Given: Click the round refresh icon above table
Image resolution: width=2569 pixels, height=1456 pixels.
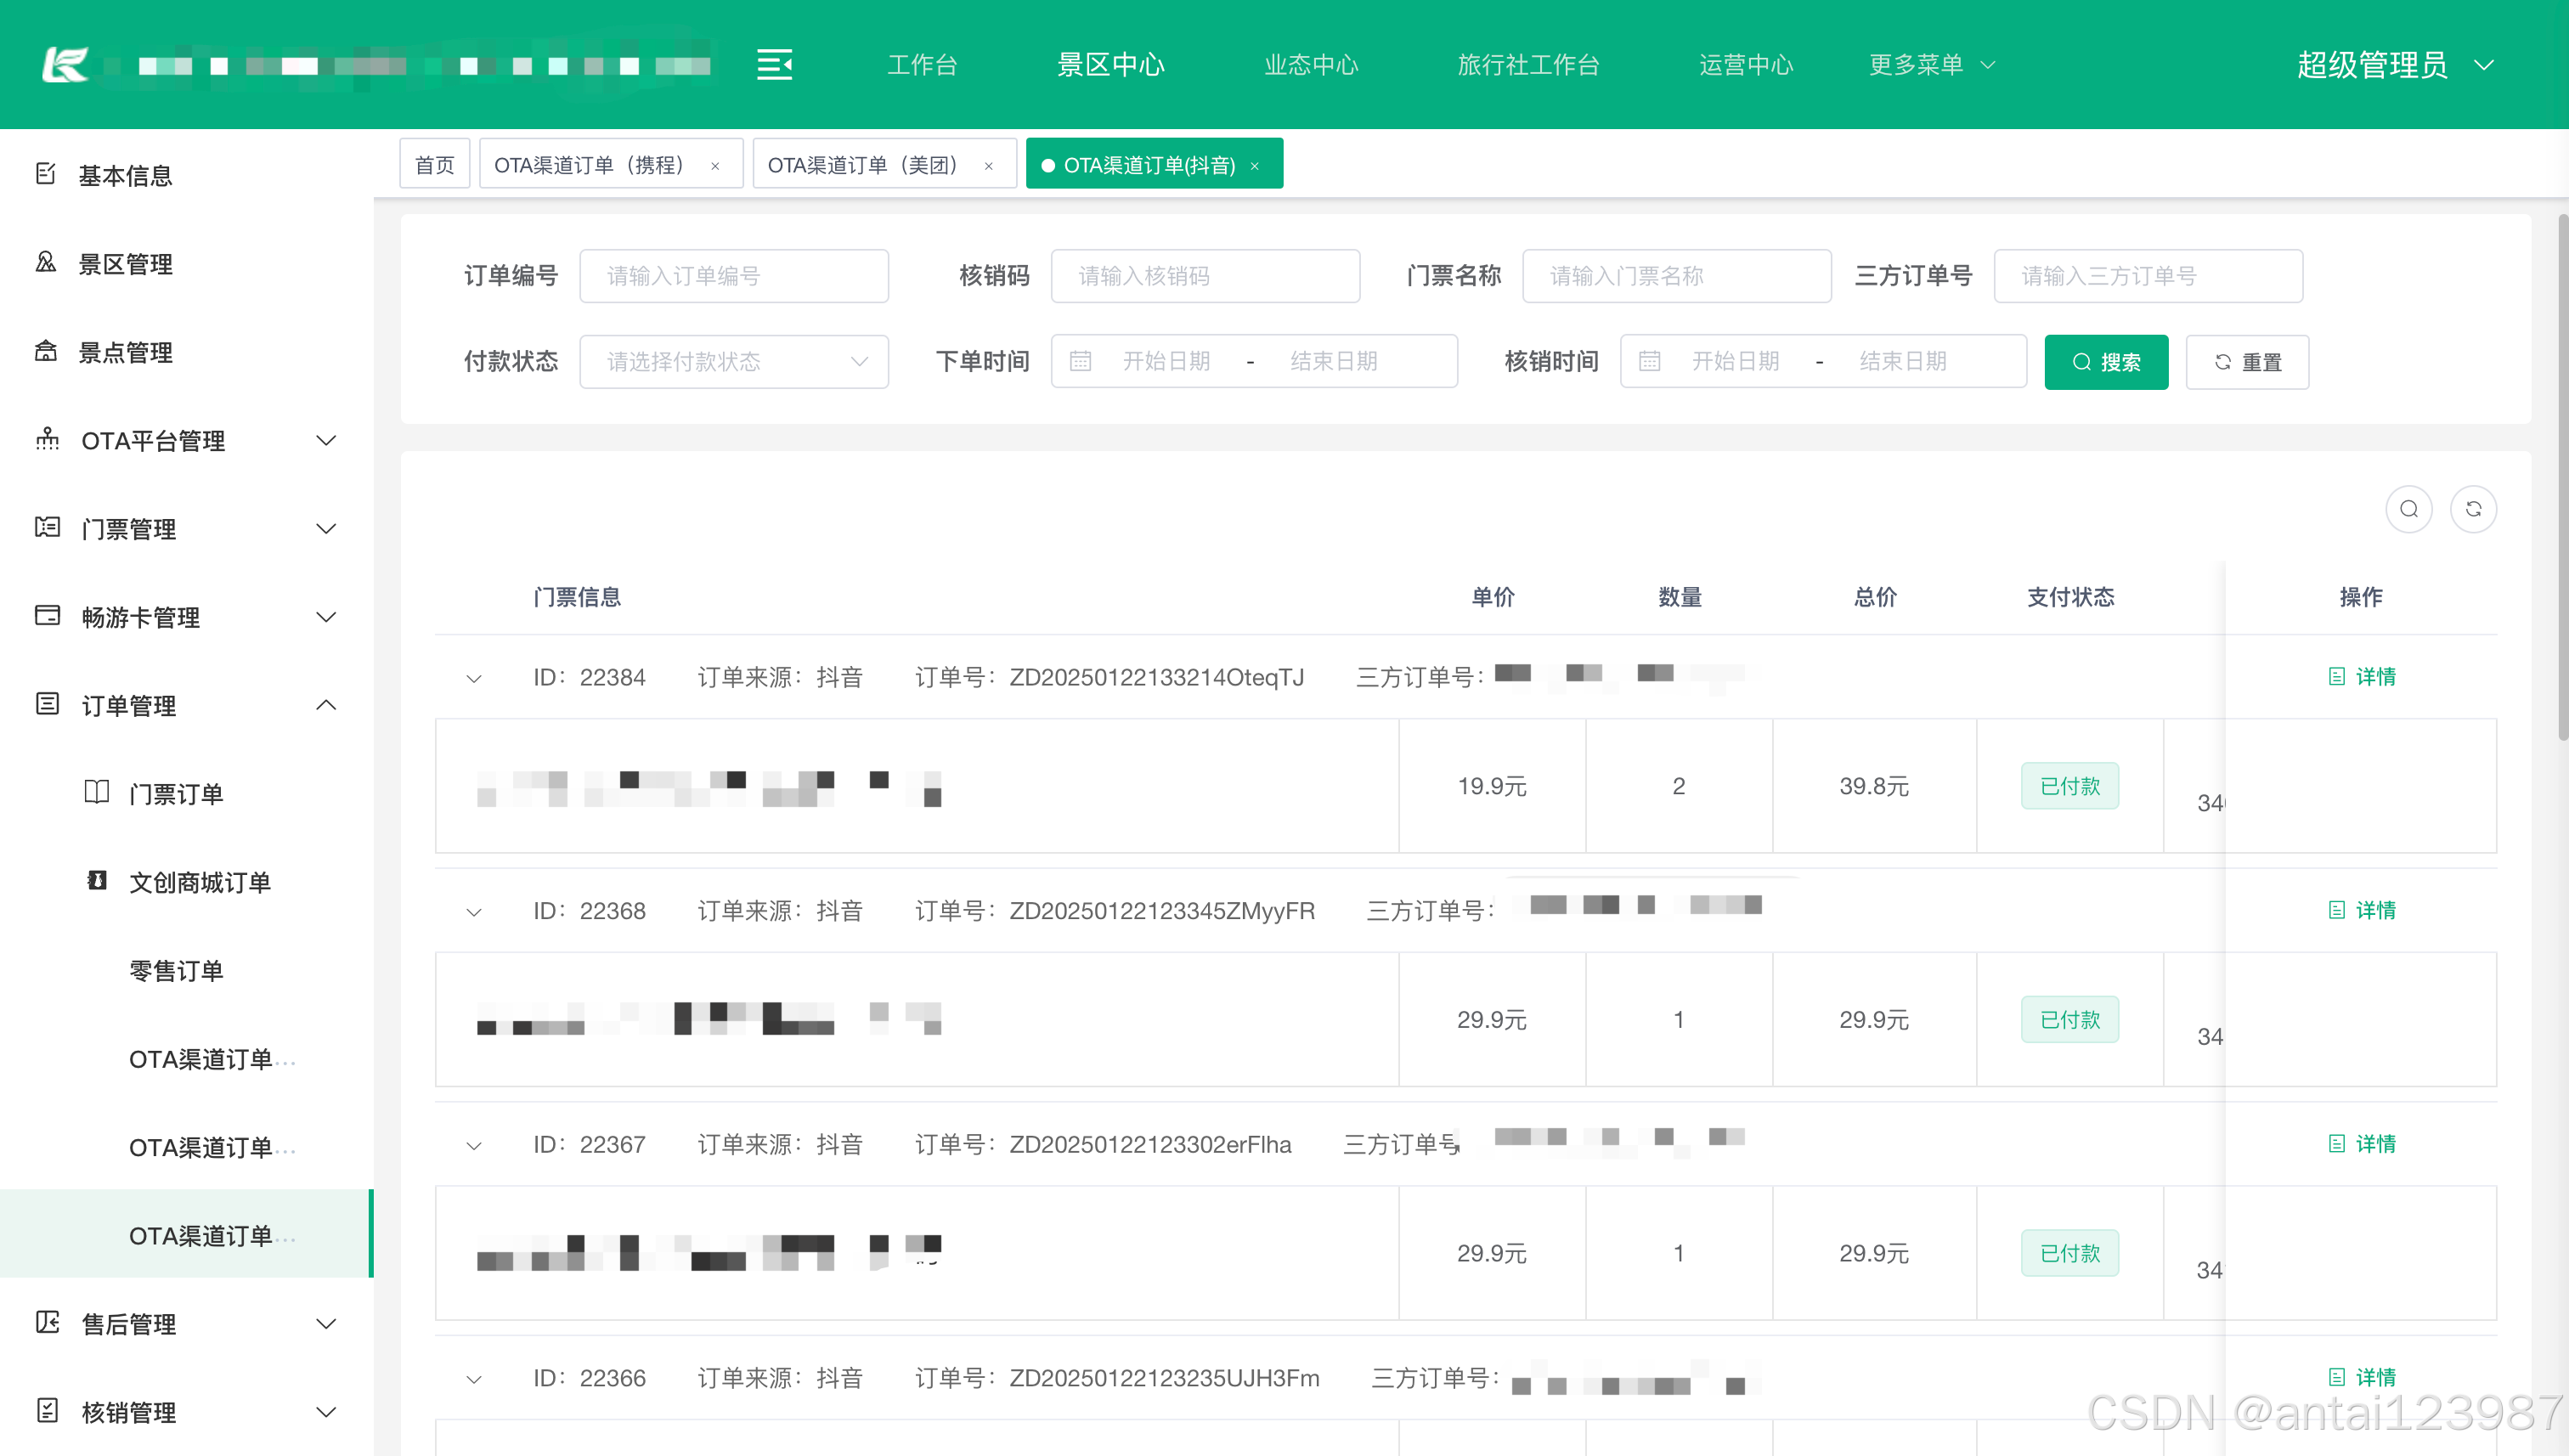Looking at the screenshot, I should click(x=2473, y=509).
